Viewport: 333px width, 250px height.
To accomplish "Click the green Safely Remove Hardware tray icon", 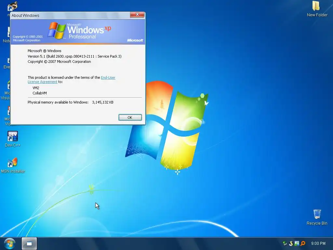I will [x=285, y=243].
